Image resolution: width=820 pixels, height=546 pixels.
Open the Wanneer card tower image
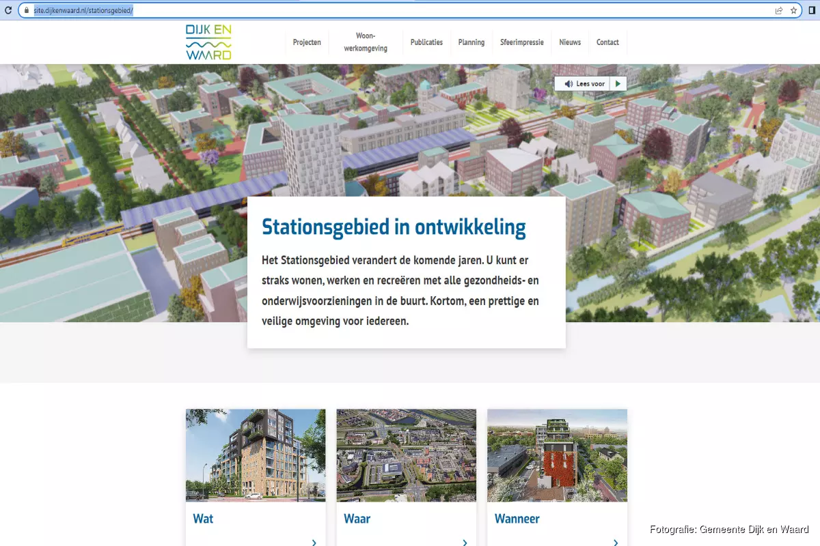coord(557,455)
